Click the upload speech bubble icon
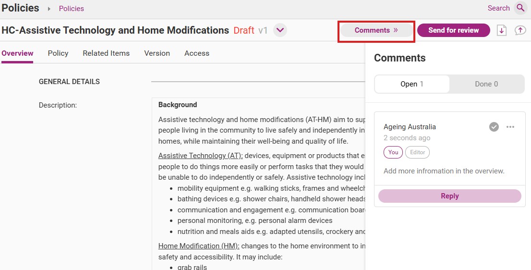Viewport: 531px width, 270px height. point(520,30)
